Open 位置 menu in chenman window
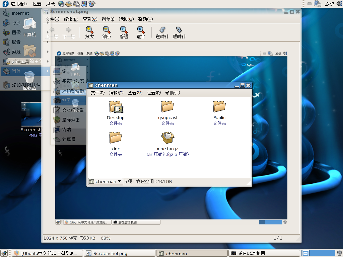The width and height of the screenshot is (343, 257). pyautogui.click(x=154, y=93)
